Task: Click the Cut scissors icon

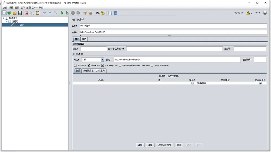Action: [x=27, y=13]
